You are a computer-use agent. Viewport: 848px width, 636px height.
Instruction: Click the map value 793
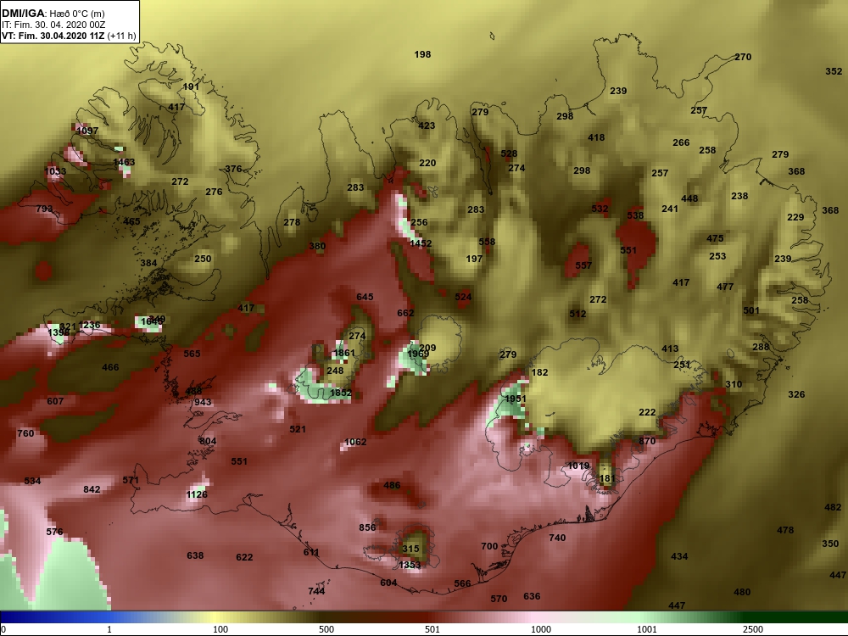tap(44, 209)
